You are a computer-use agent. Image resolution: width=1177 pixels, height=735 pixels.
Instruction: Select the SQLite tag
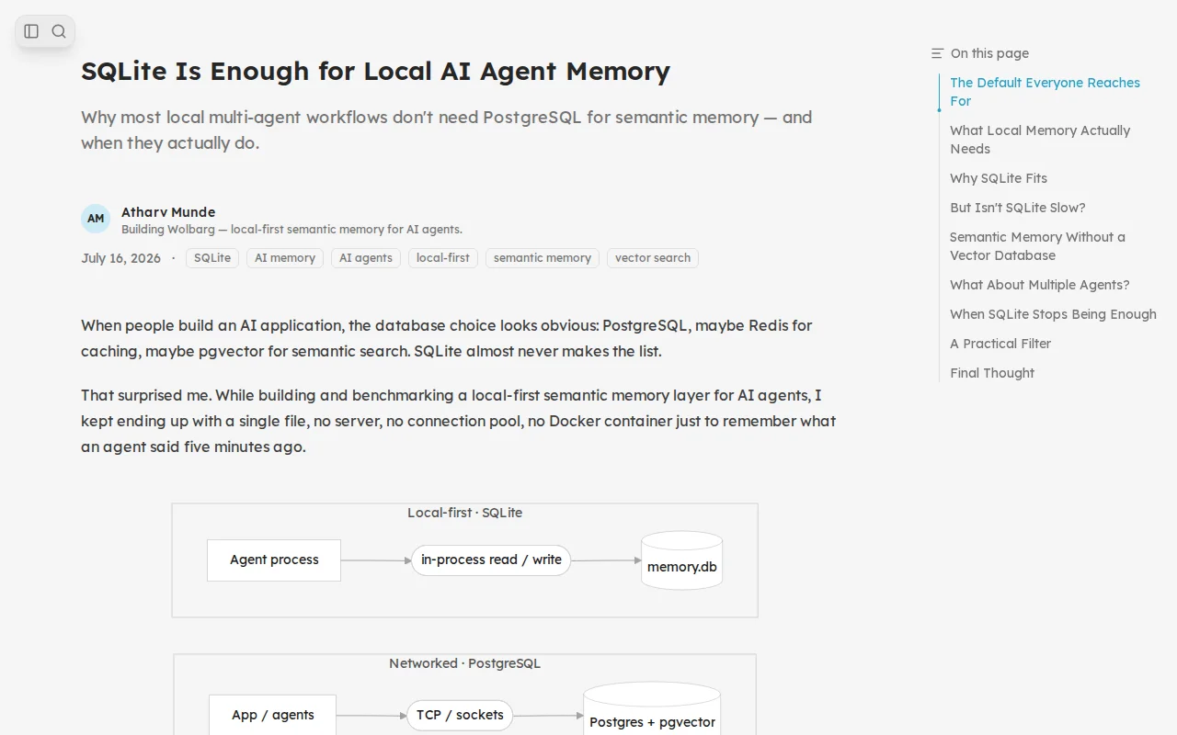212,258
